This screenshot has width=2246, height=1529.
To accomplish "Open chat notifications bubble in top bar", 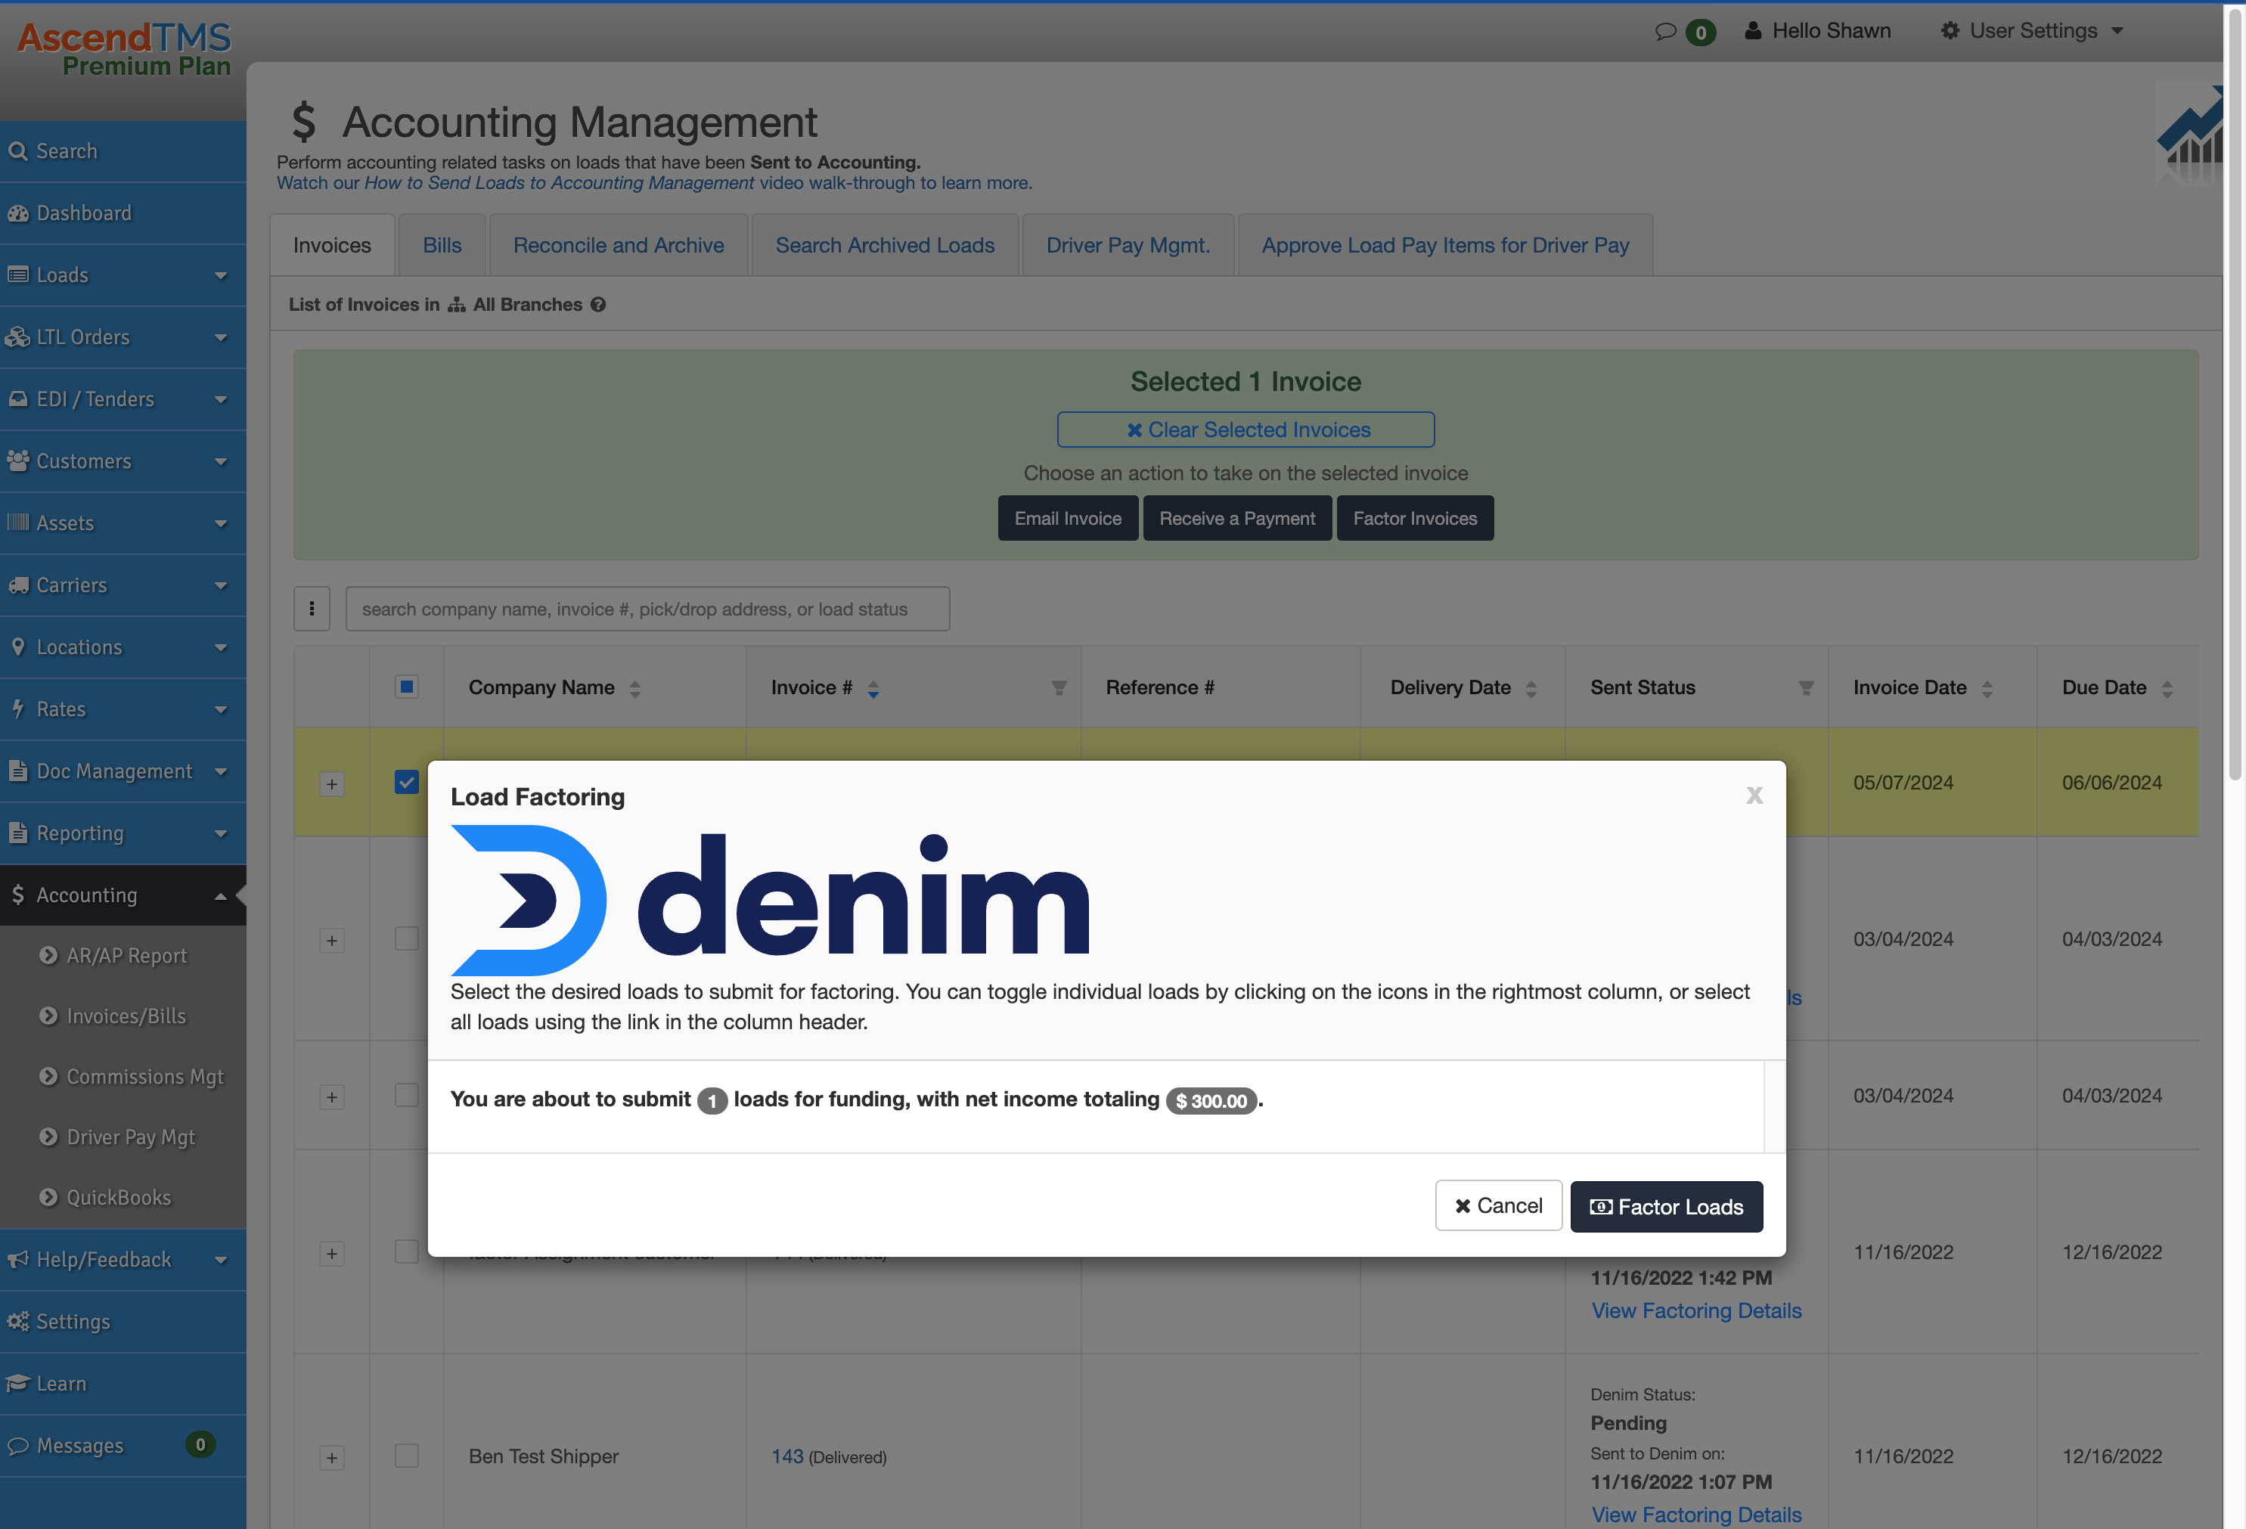I will click(x=1665, y=31).
